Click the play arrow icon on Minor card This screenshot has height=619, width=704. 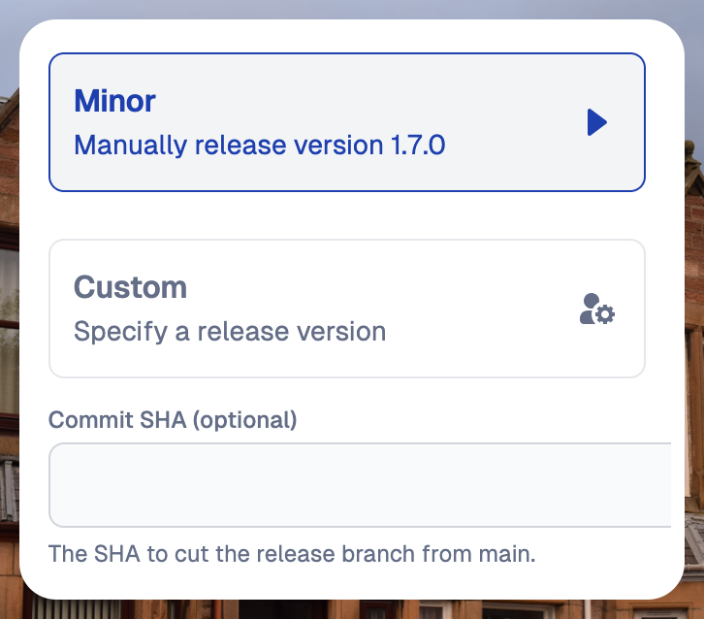(x=597, y=122)
